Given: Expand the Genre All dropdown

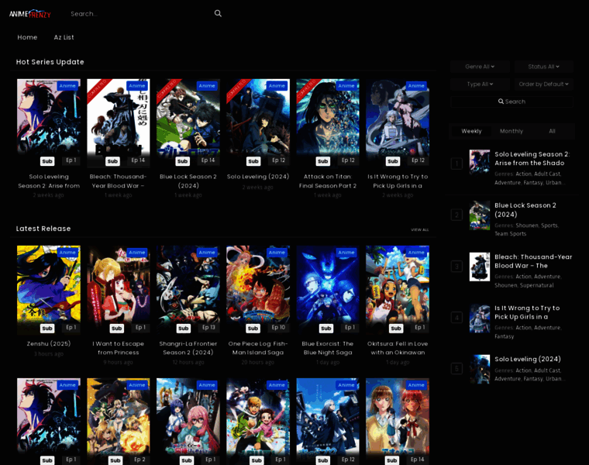Looking at the screenshot, I should 480,67.
